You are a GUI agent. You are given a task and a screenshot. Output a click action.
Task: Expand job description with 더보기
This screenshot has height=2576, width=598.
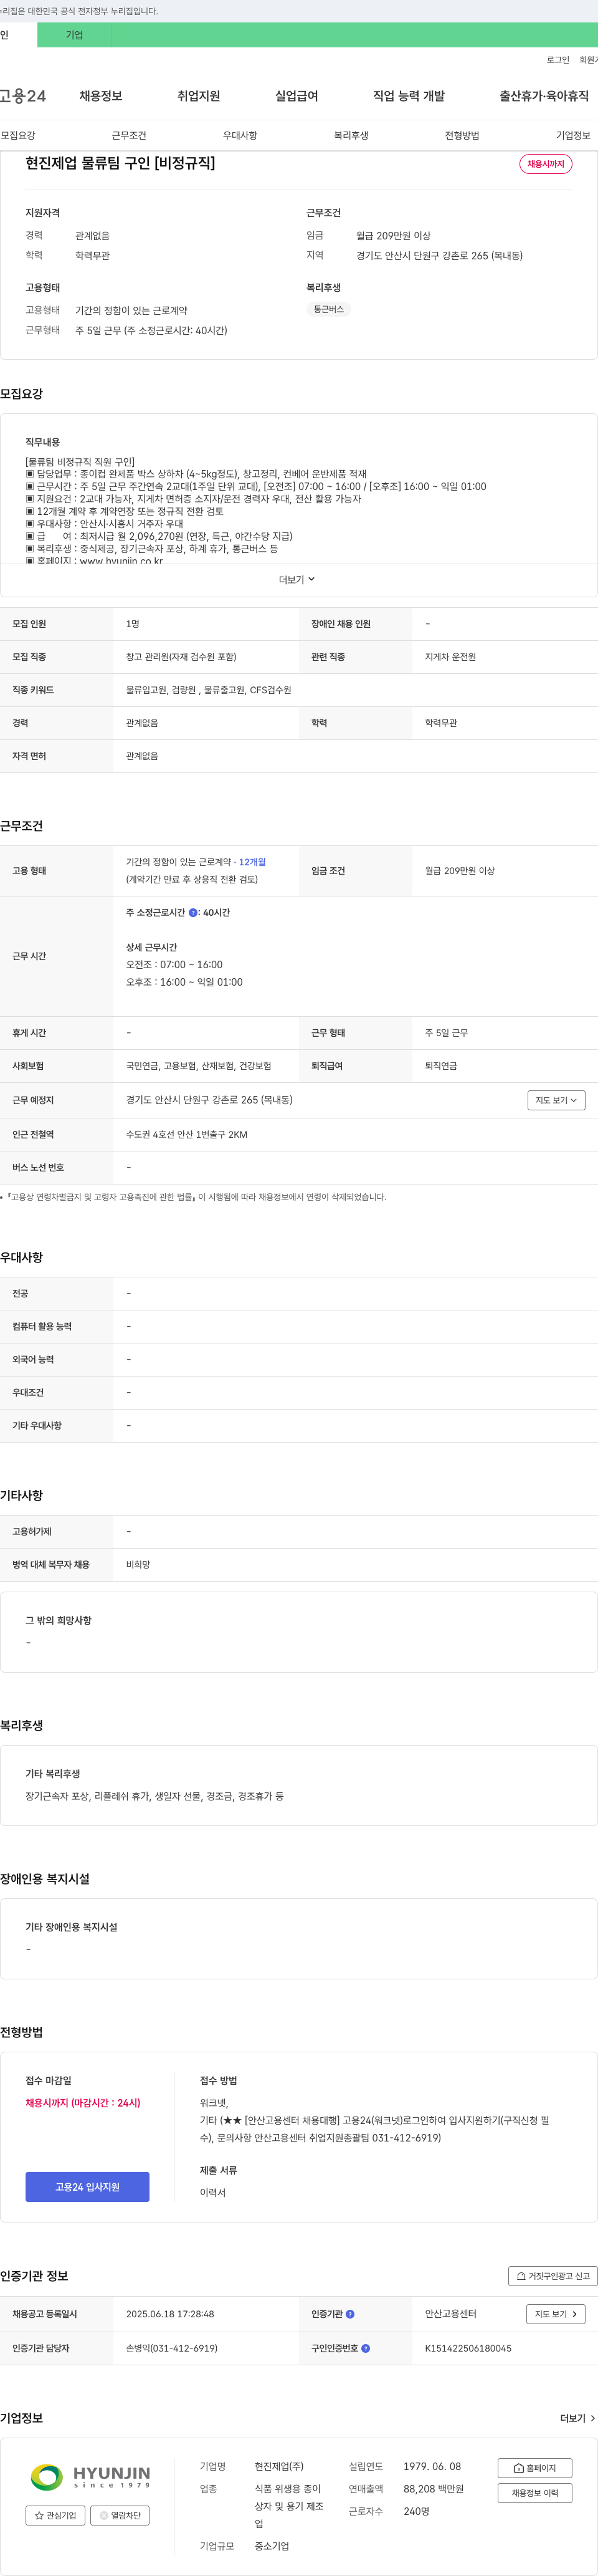[297, 580]
